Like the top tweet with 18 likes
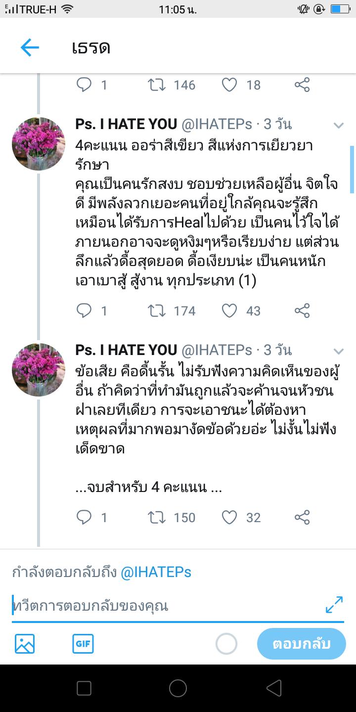 [x=229, y=85]
